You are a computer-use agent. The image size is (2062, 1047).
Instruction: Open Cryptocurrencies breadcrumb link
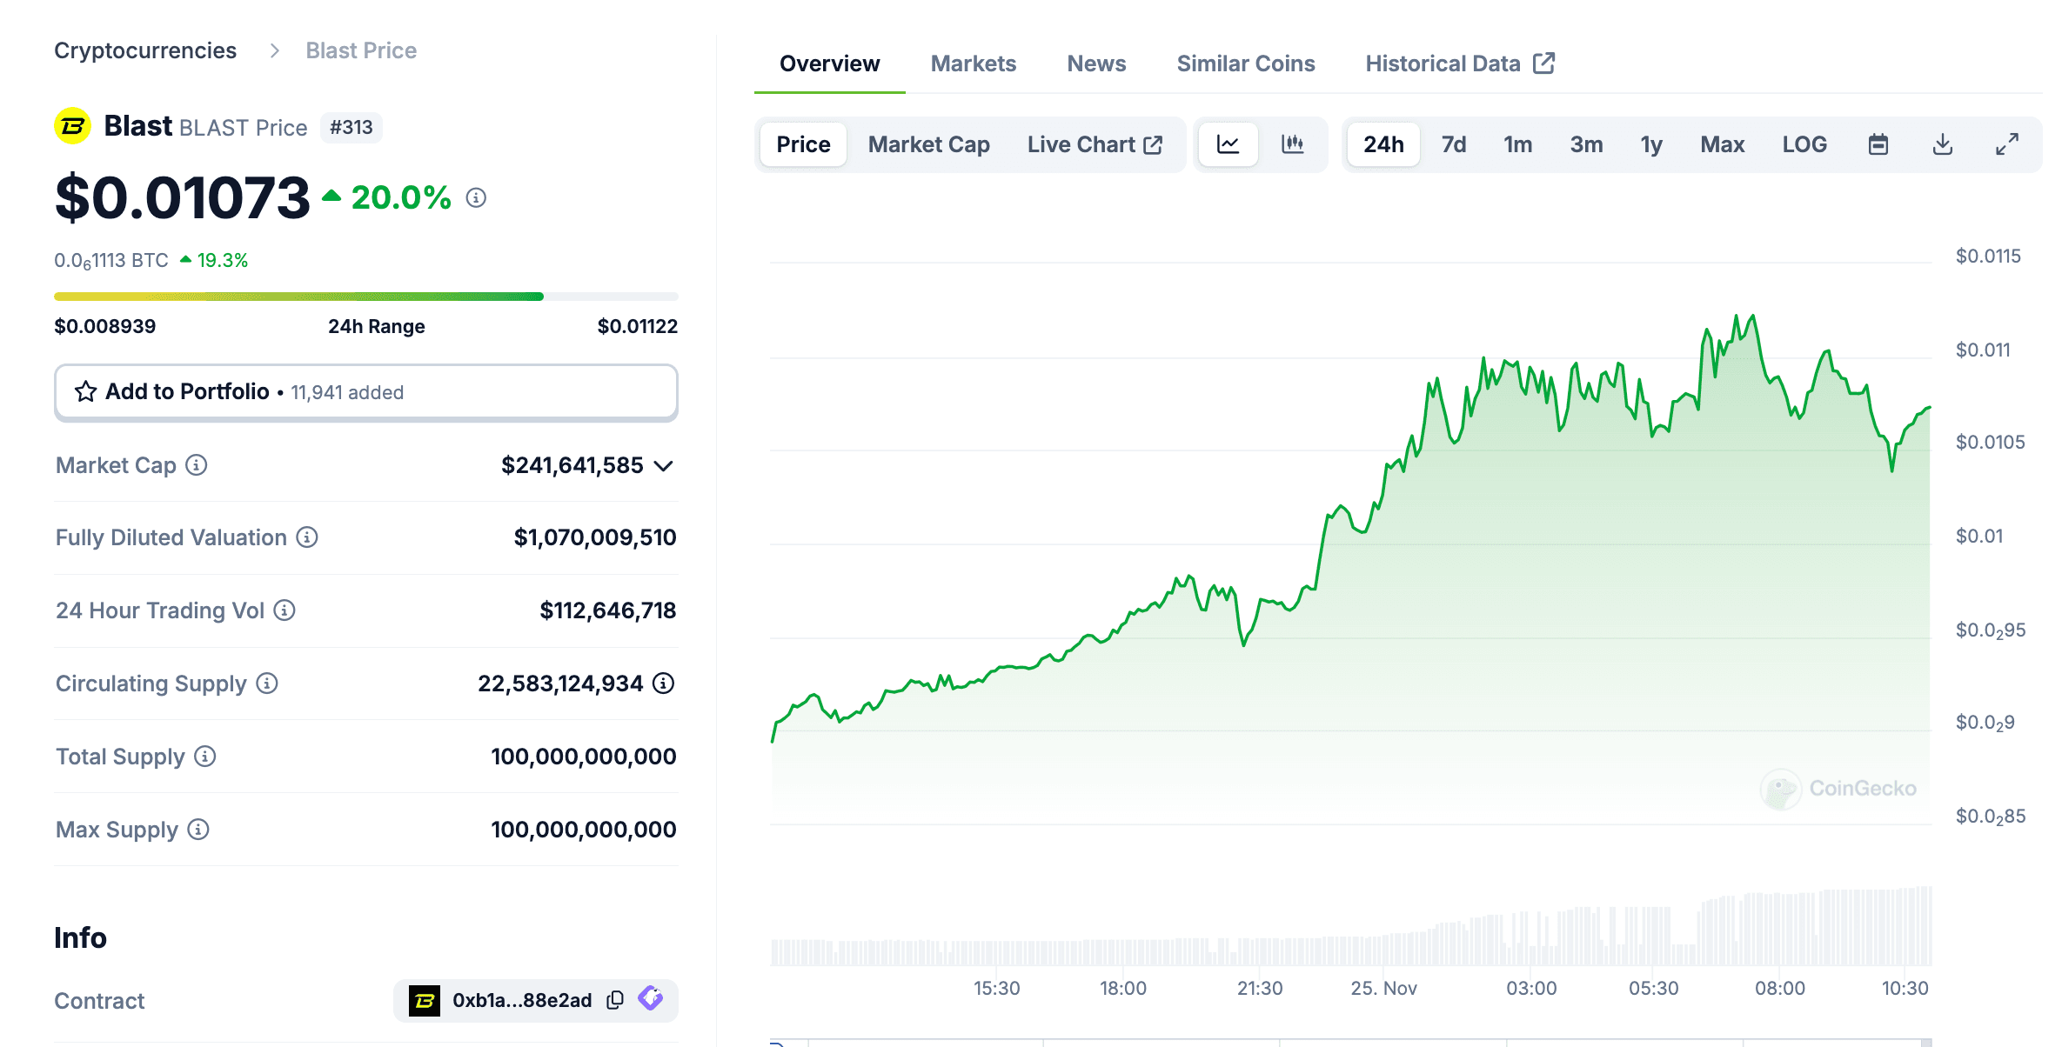click(x=145, y=50)
